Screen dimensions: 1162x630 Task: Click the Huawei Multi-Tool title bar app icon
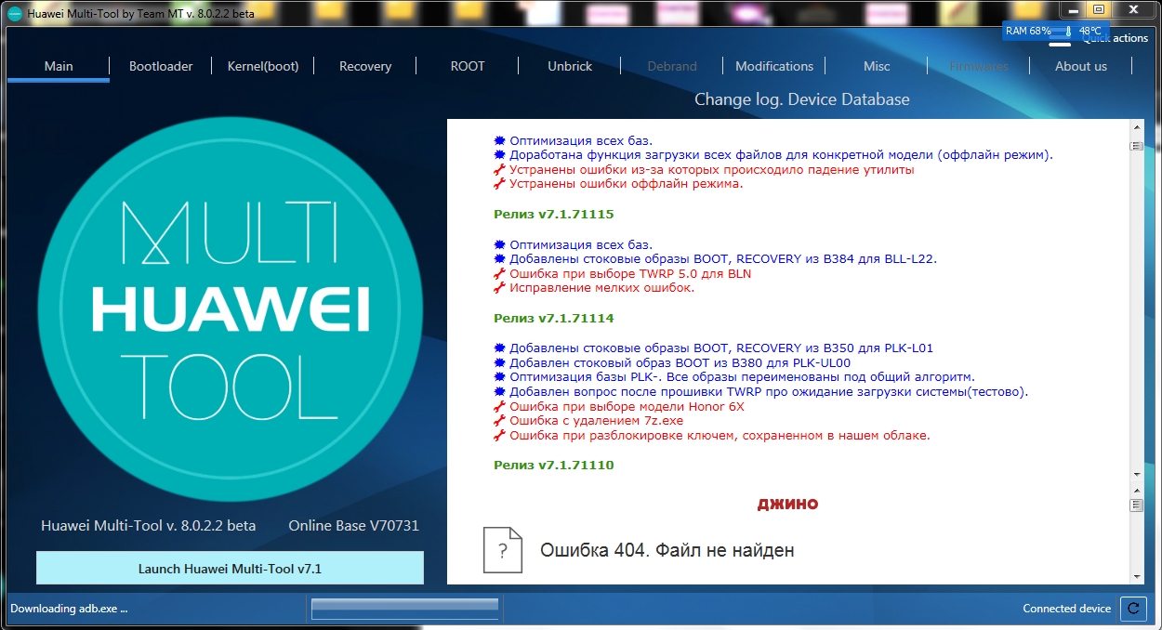pos(14,14)
